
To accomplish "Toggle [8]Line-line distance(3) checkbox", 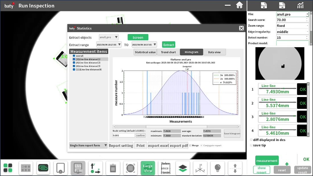I will coord(74,66).
